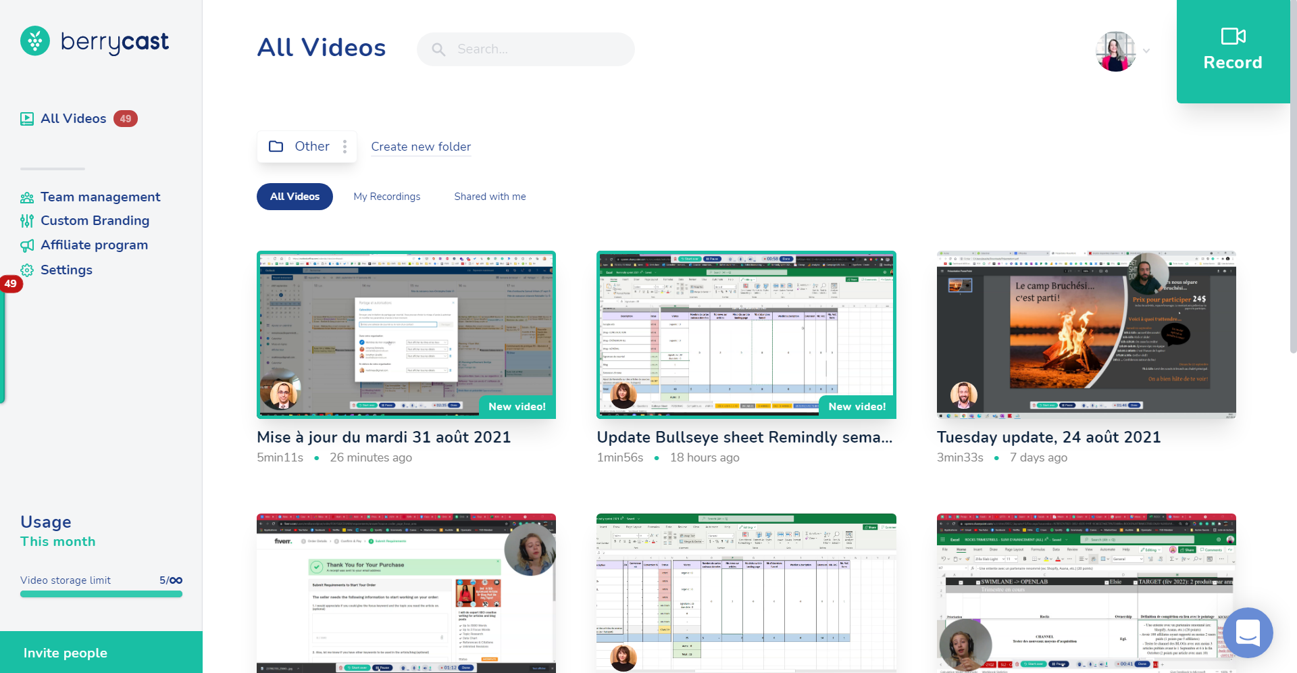Screen dimensions: 1297x673
Task: Select the All Videos sidebar icon
Action: (x=27, y=118)
